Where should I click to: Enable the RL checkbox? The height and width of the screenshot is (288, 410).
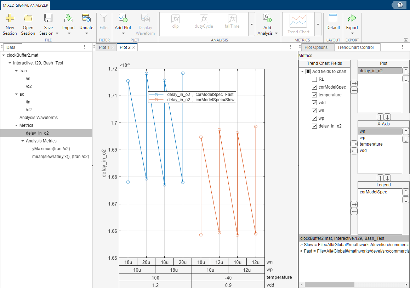coord(314,79)
